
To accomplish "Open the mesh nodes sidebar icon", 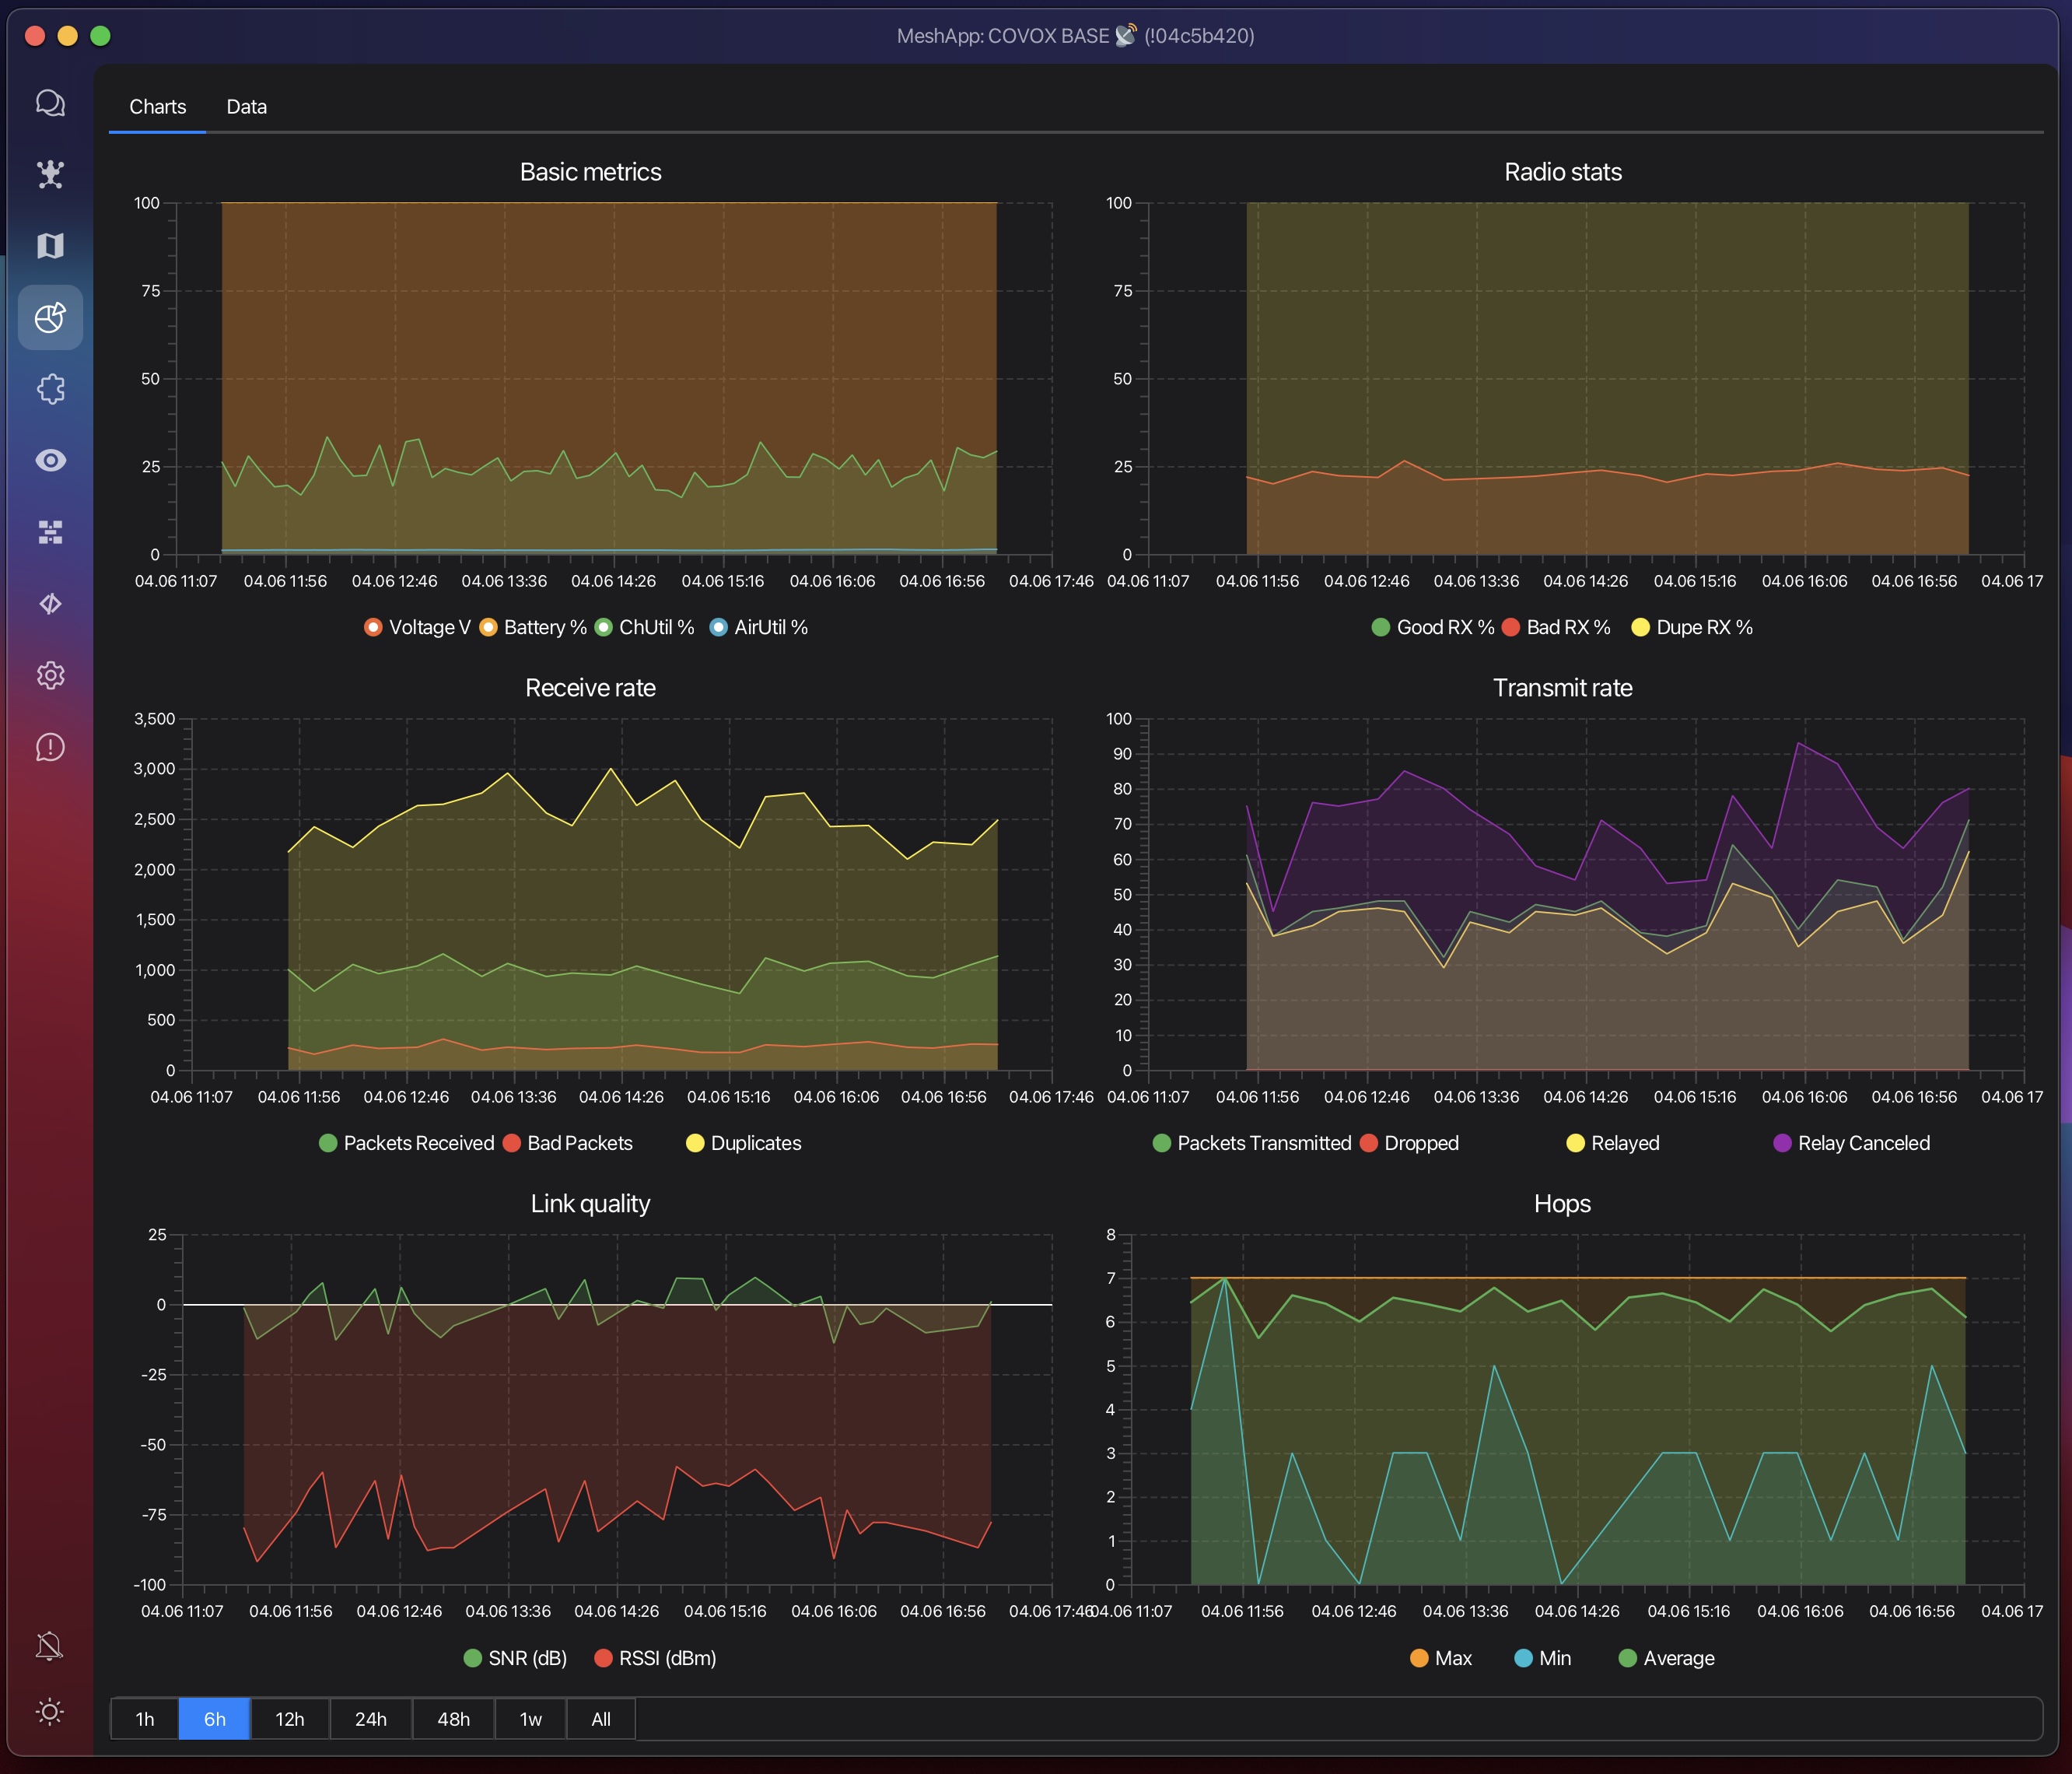I will pyautogui.click(x=50, y=174).
